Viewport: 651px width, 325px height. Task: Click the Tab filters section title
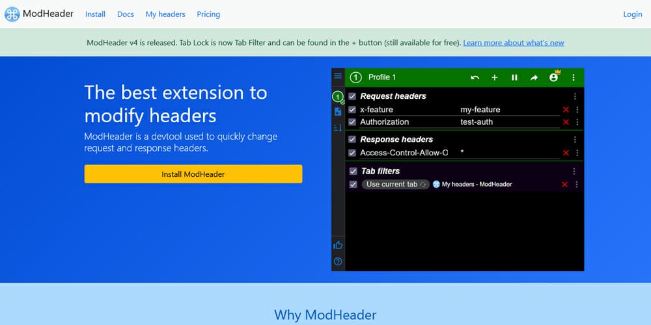[380, 171]
